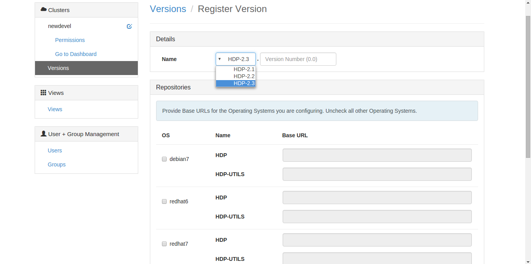531x264 pixels.
Task: Go to Dashboard link in sidebar
Action: click(x=76, y=54)
